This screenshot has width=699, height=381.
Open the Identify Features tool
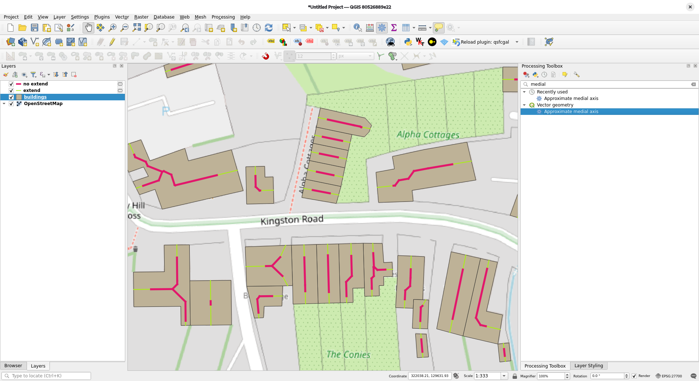click(358, 28)
